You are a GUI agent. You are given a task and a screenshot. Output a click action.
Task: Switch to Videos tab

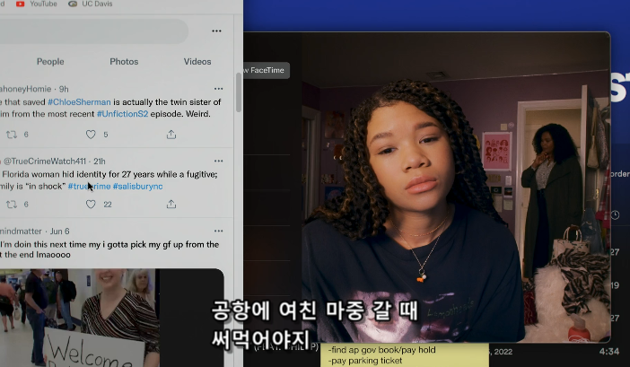coord(197,61)
